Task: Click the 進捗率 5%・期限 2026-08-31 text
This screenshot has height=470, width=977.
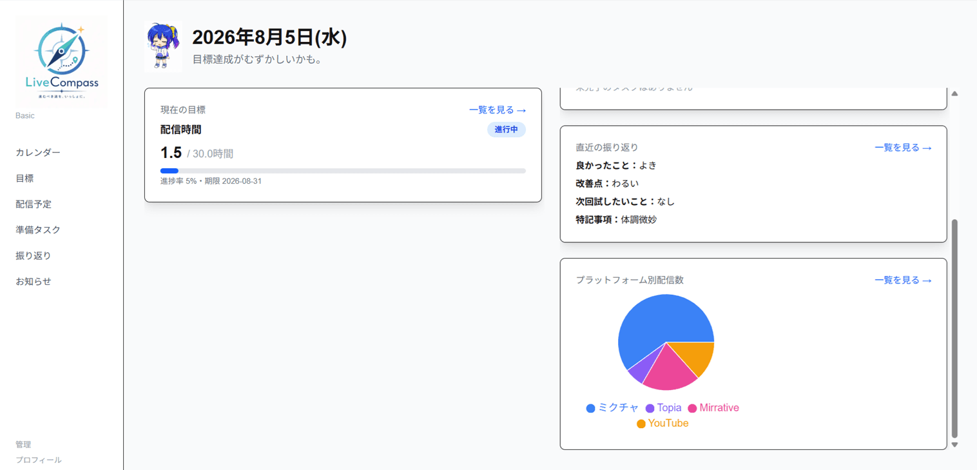Action: coord(211,181)
